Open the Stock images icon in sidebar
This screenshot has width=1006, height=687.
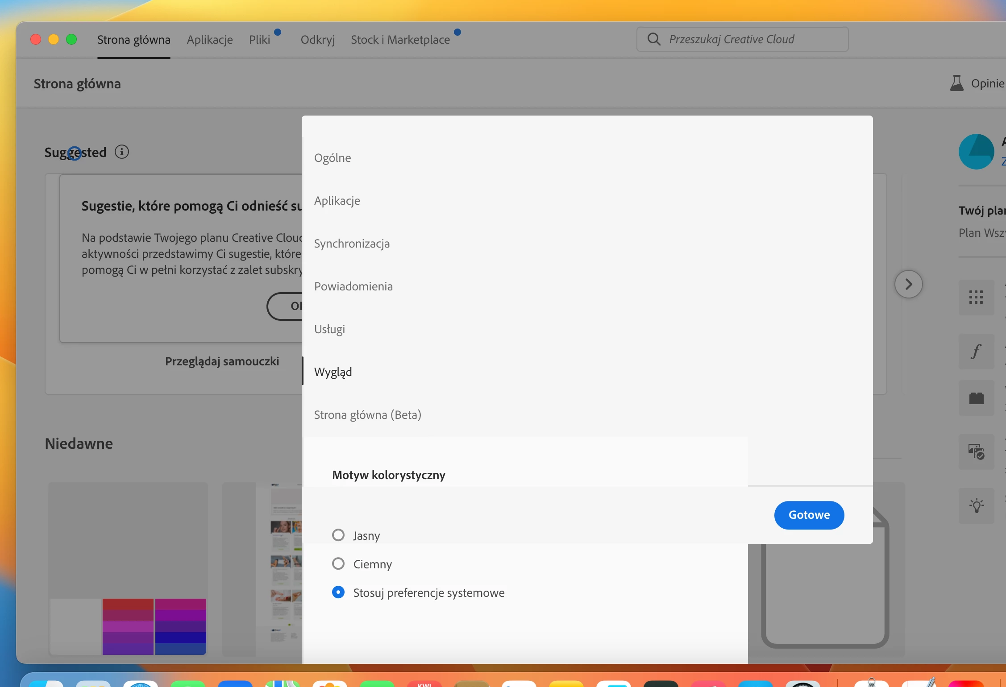pos(976,452)
